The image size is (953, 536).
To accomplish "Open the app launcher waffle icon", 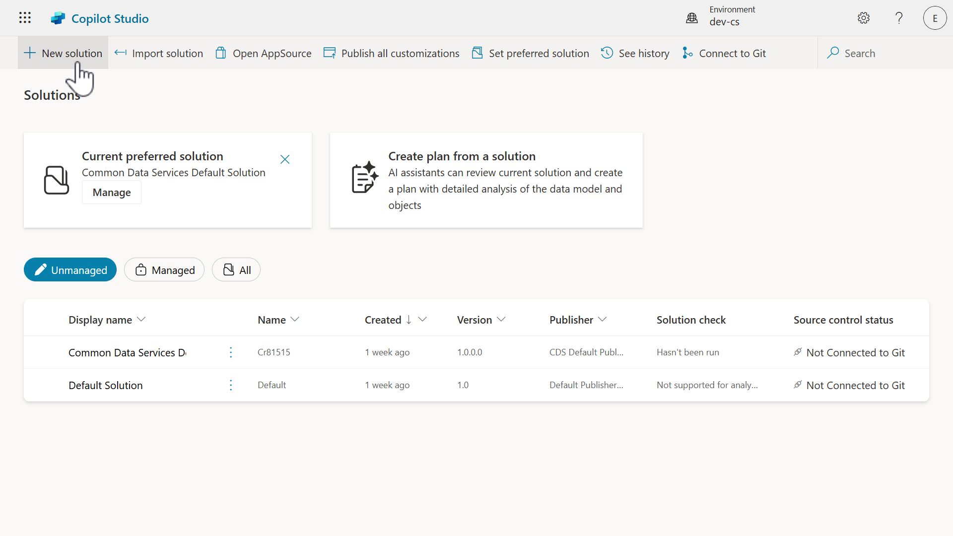I will (x=25, y=18).
